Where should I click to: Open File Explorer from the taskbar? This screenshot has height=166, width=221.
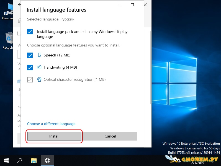pos(34,160)
